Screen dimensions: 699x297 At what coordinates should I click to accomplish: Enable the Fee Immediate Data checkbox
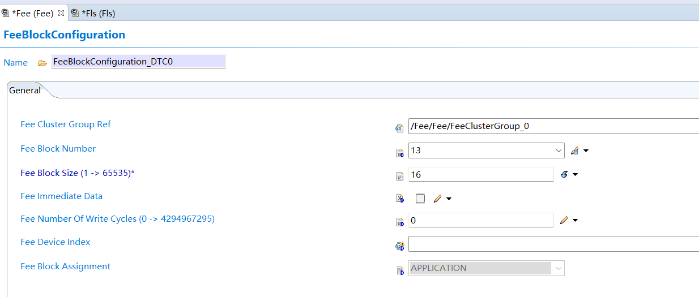click(420, 199)
